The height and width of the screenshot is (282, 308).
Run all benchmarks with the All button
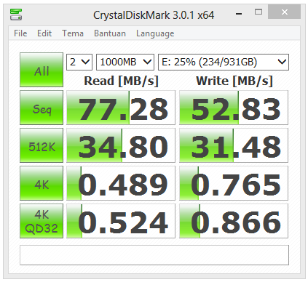pos(42,70)
